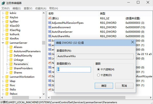Select the autodisconnect value name
Viewport: 153px width, 104px height.
(61, 27)
